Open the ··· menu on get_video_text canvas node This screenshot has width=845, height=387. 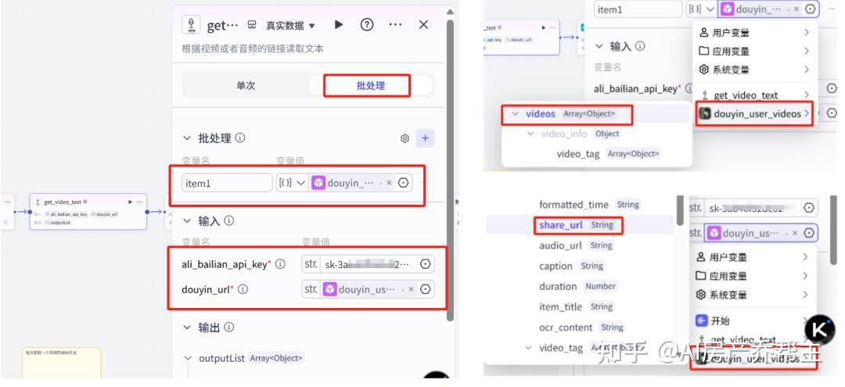139,202
